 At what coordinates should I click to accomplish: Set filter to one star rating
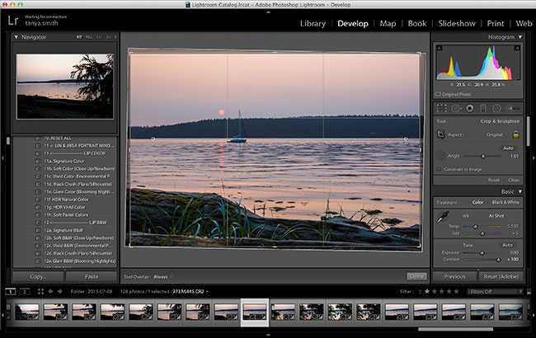pyautogui.click(x=427, y=292)
